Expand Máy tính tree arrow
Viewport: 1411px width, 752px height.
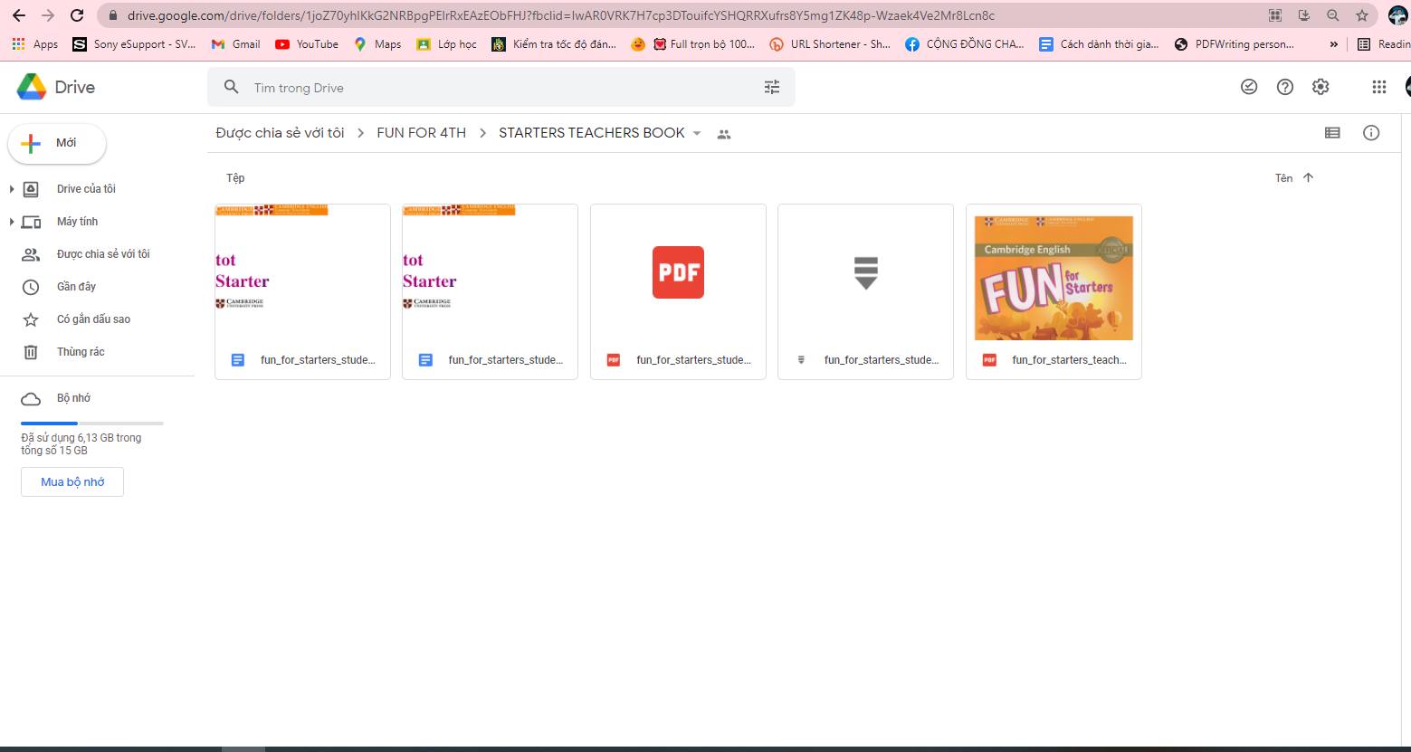click(12, 222)
